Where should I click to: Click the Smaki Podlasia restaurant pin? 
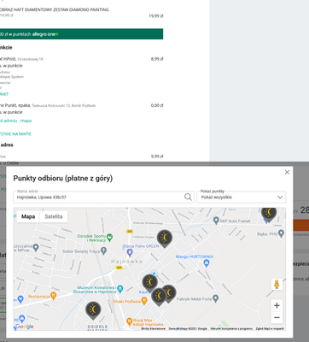pos(144,301)
